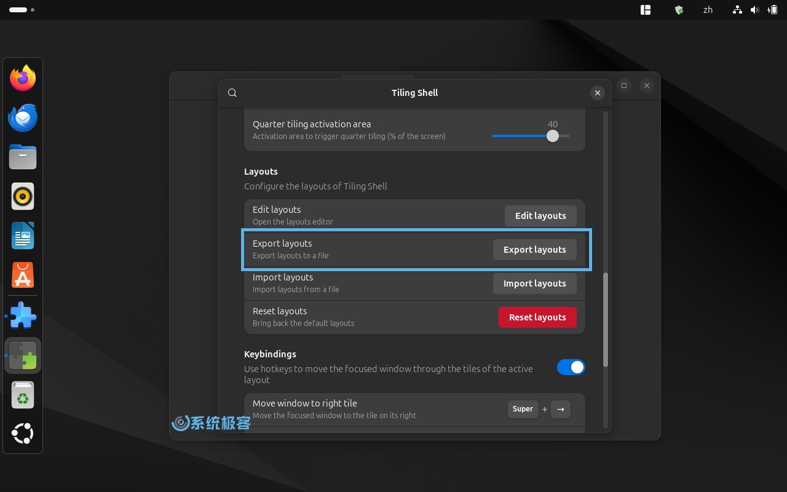Close the Tiling Shell preferences dialog
Image resolution: width=787 pixels, height=492 pixels.
point(597,93)
